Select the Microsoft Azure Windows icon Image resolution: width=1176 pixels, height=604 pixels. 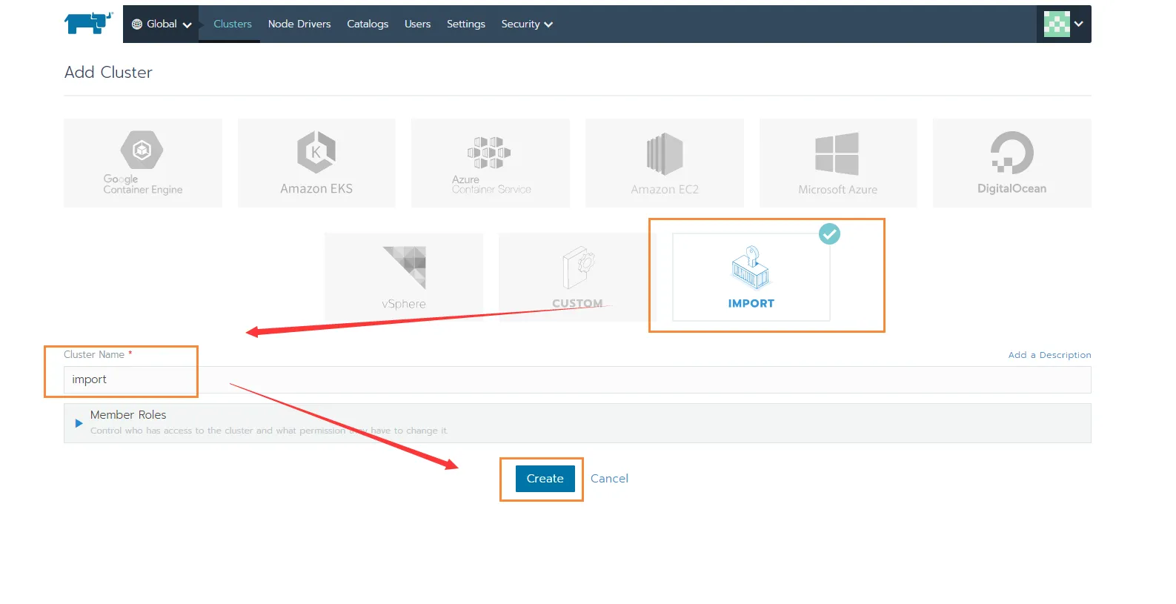click(837, 154)
